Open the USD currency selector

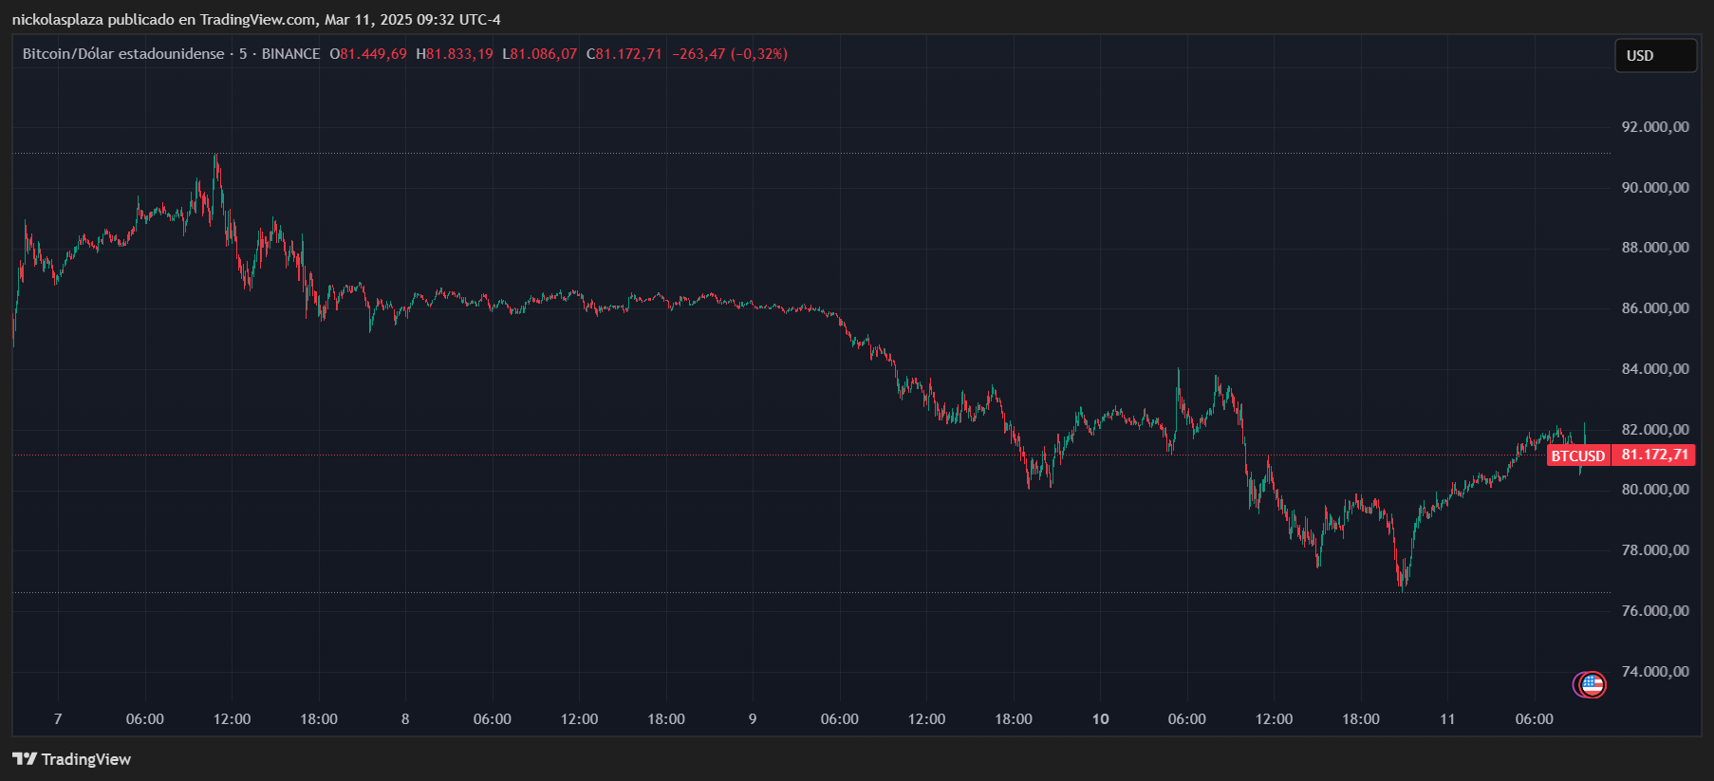click(x=1656, y=56)
